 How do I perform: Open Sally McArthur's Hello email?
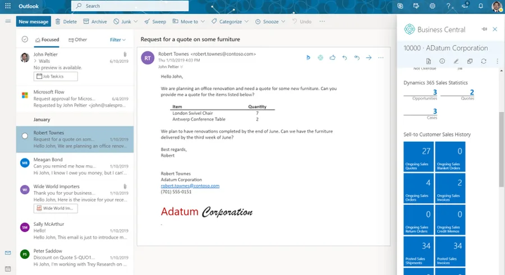point(75,231)
